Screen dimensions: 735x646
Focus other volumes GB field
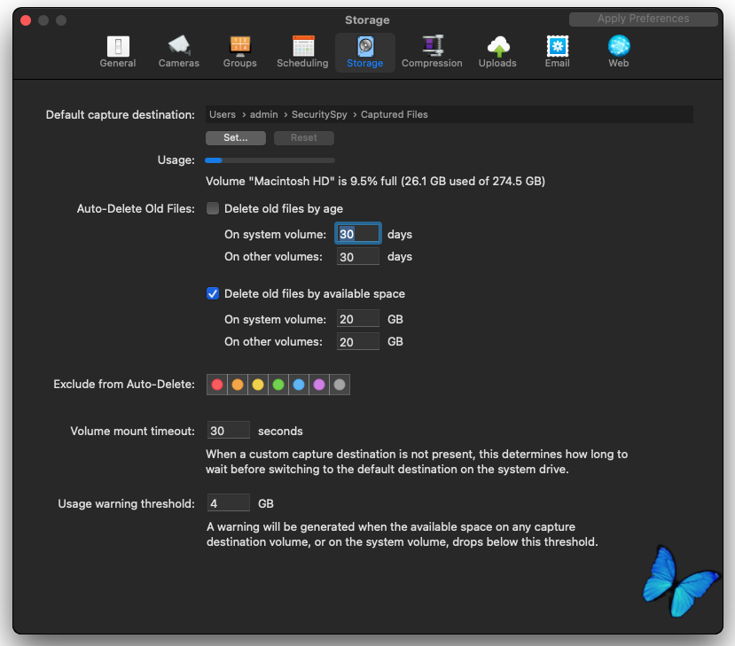[x=358, y=342]
